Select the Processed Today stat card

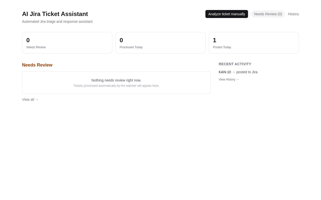[x=160, y=43]
